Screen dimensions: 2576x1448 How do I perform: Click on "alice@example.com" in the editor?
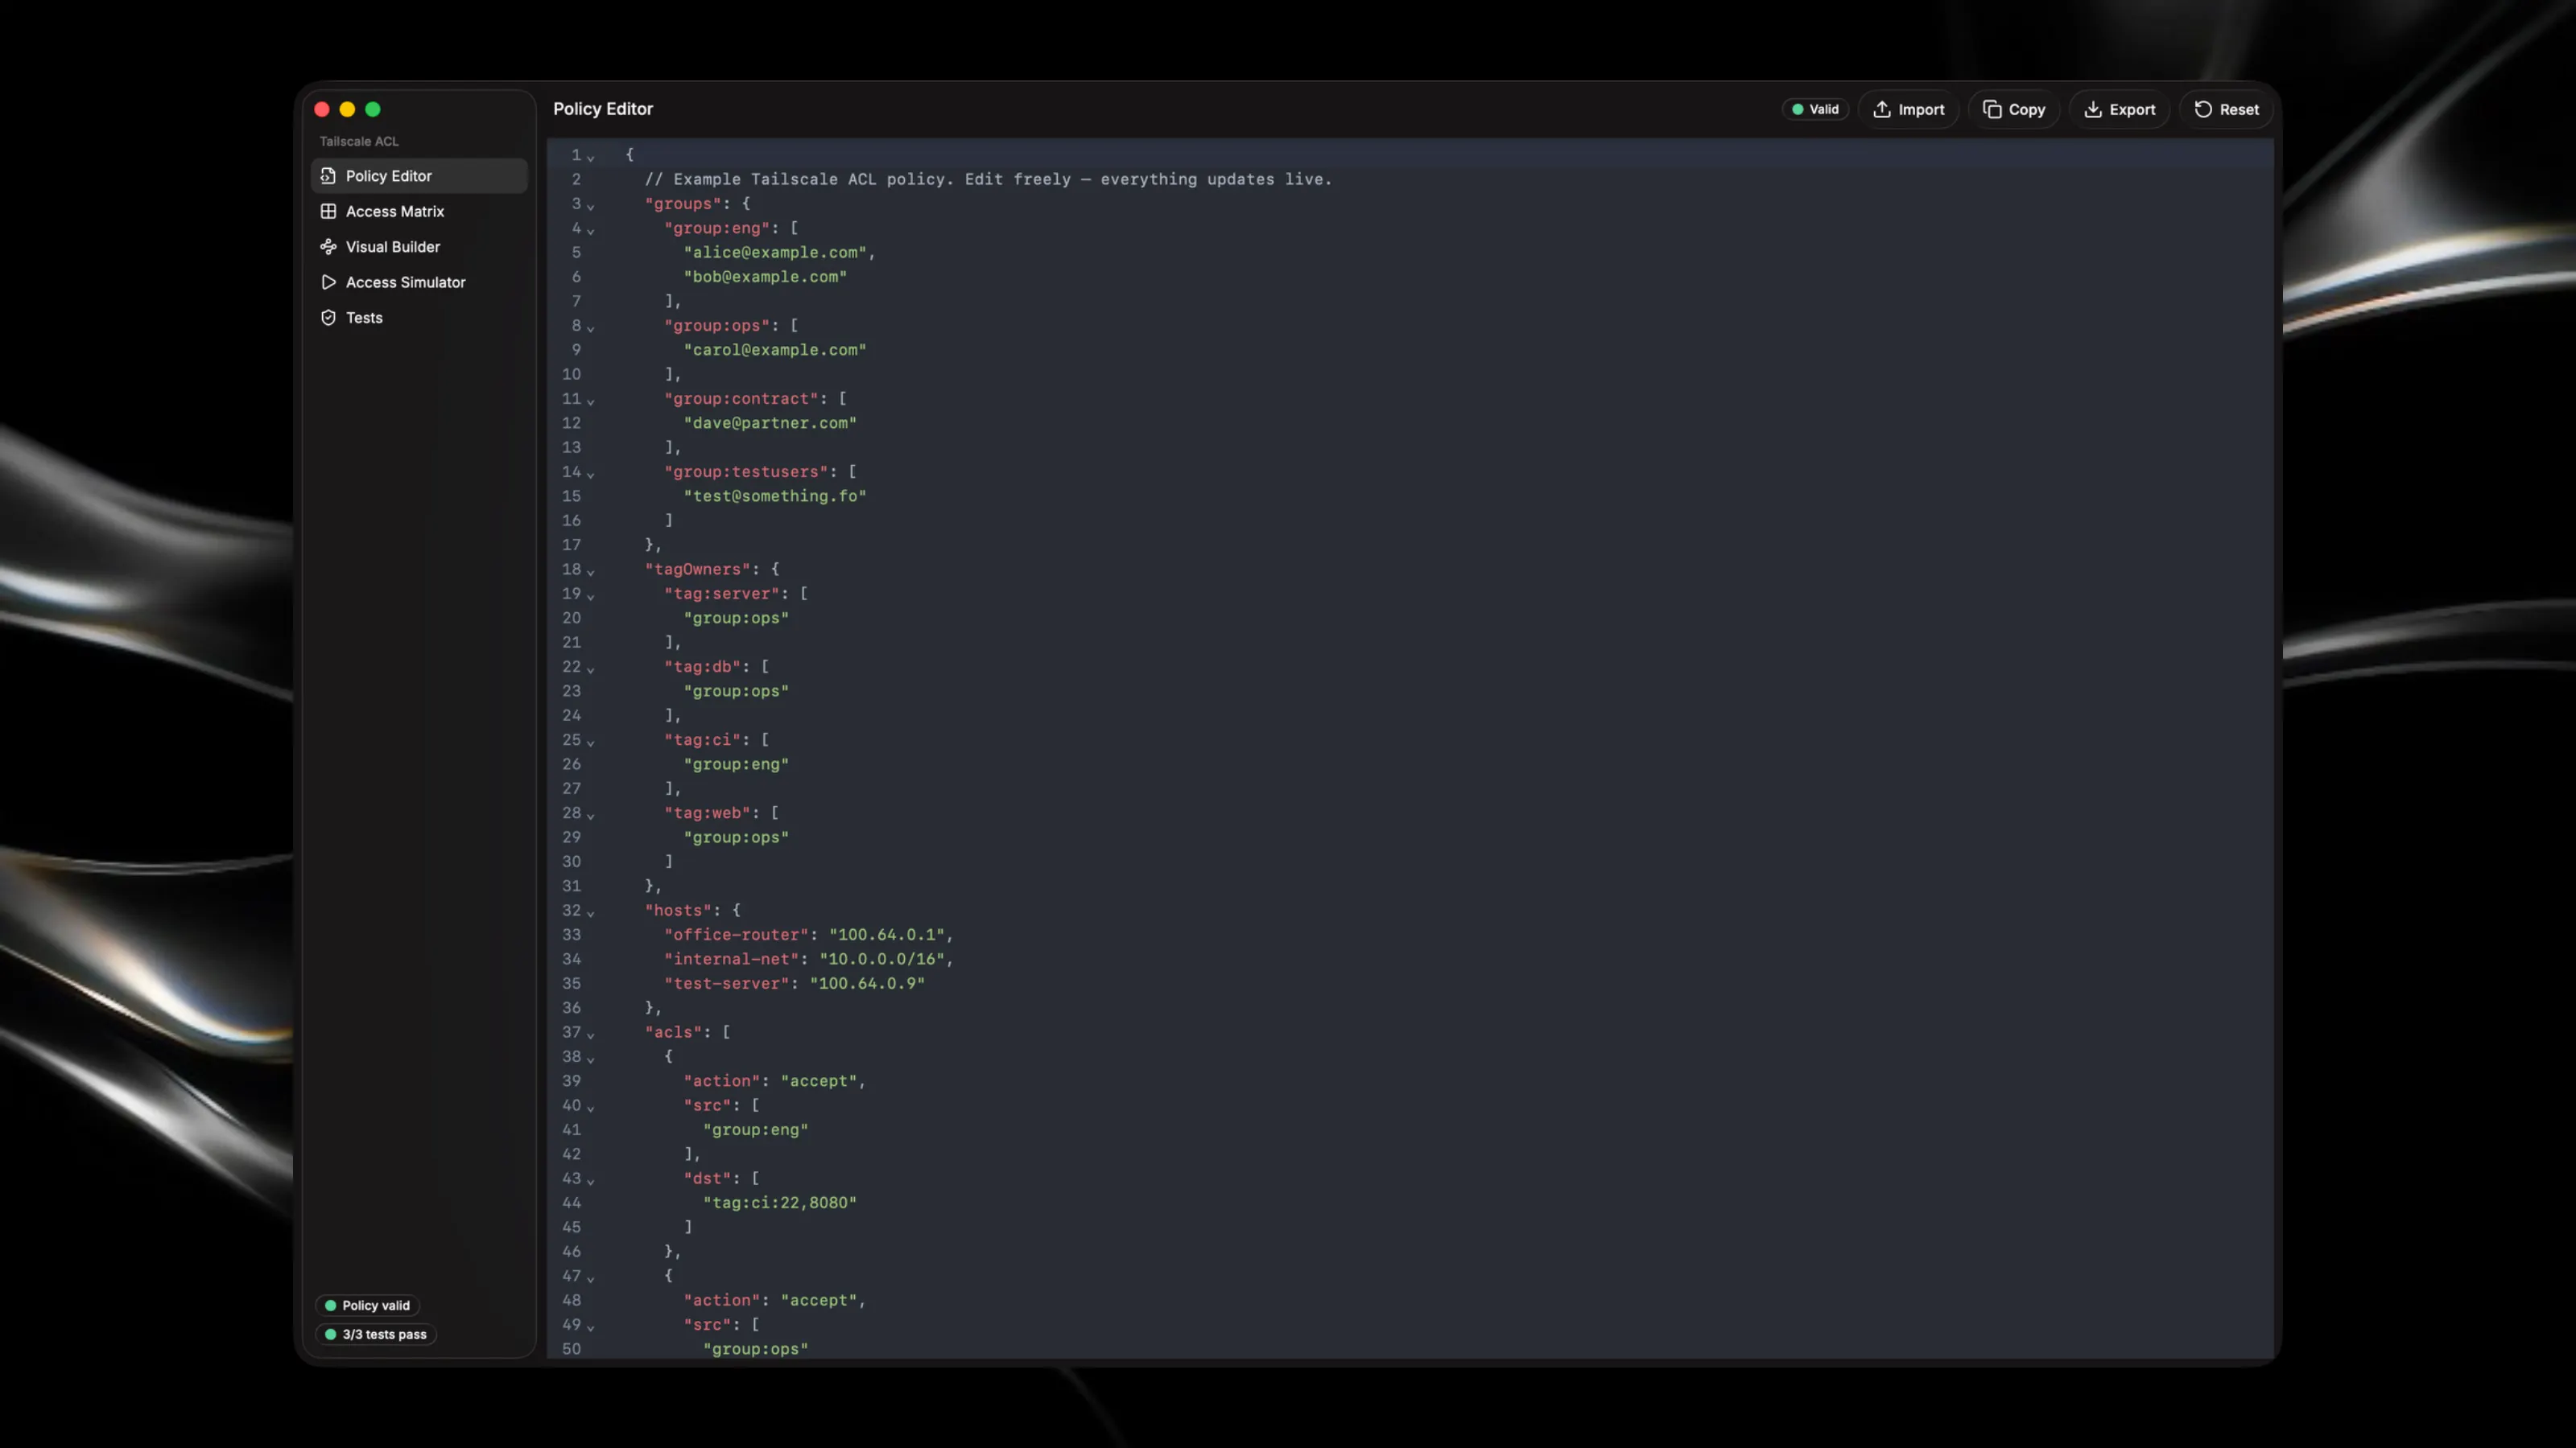[775, 253]
